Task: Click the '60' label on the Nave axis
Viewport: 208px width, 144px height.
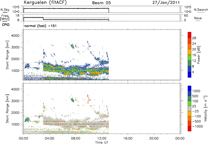Action: 186,16
